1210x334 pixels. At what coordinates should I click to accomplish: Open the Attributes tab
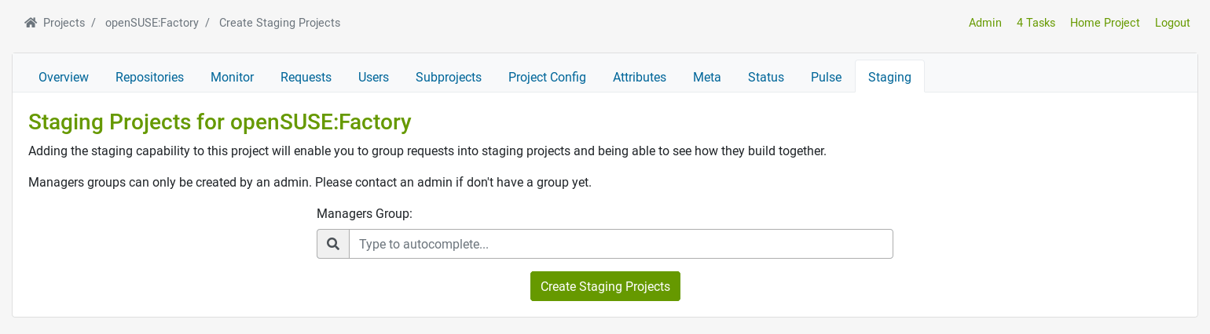[640, 77]
